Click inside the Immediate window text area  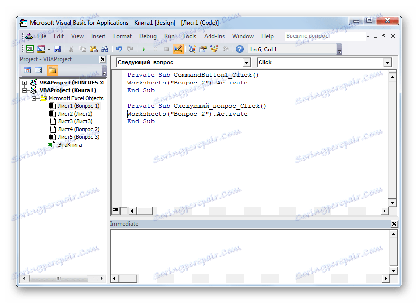(x=250, y=252)
